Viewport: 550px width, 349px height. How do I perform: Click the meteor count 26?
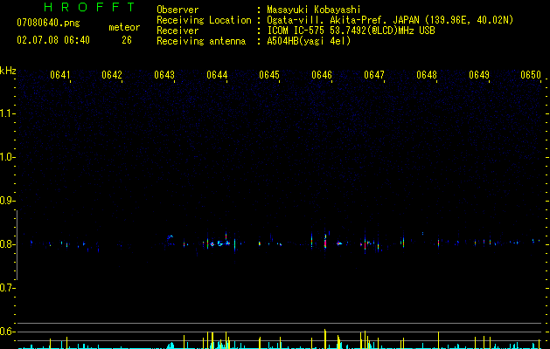point(127,40)
